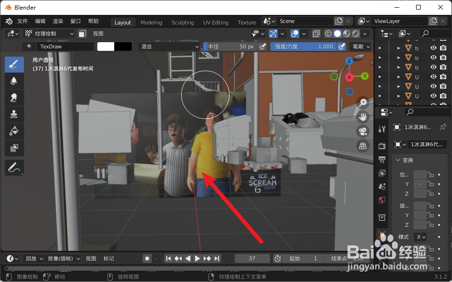Jump to the timeline start frame
The image size is (452, 282).
[169, 258]
